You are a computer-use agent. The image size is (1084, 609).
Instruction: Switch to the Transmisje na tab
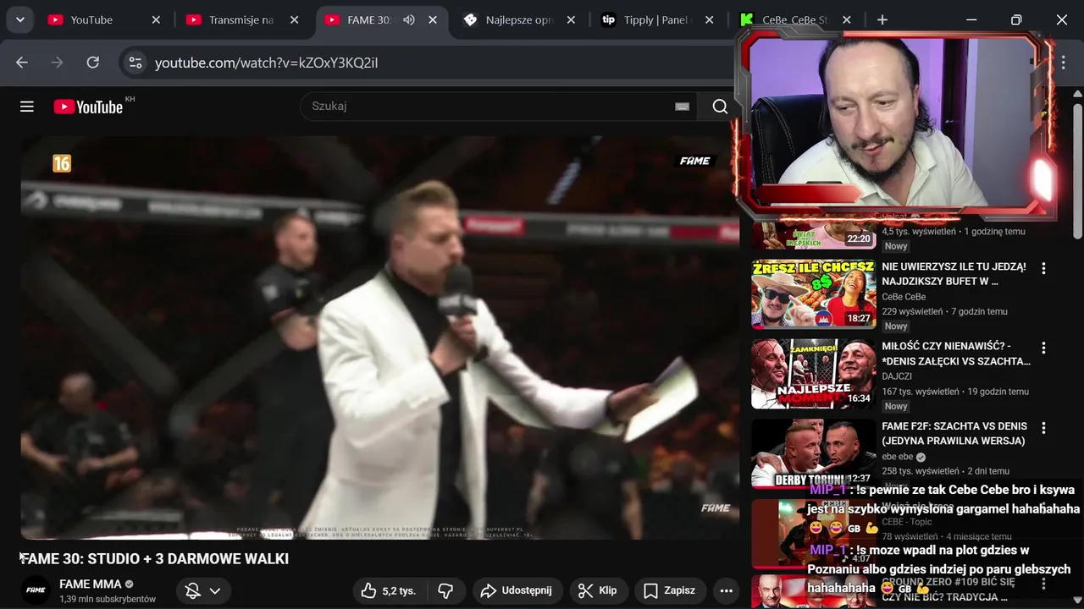pos(242,19)
